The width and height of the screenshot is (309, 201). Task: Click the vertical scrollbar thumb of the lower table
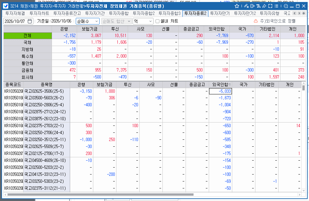pyautogui.click(x=303, y=88)
